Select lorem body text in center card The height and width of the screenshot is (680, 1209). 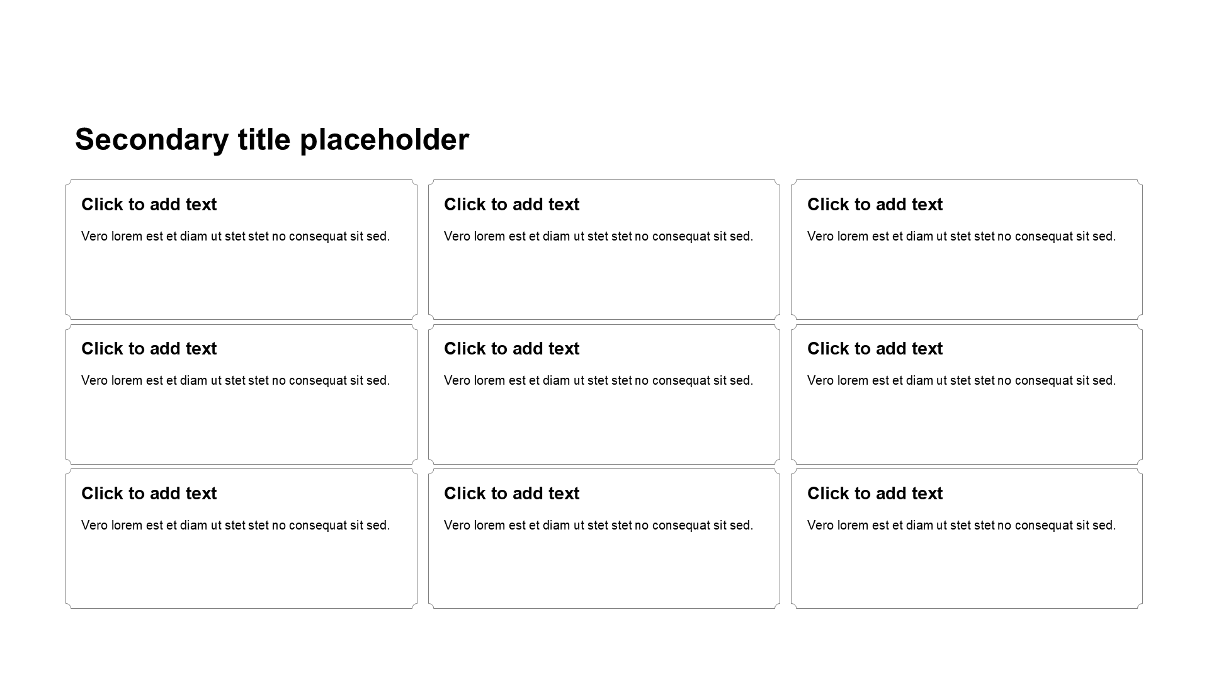(598, 381)
